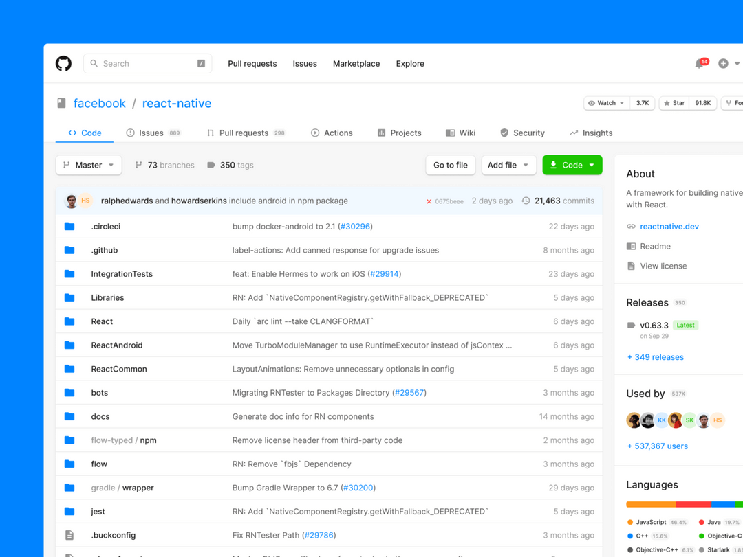Toggle Star on the repository

673,102
